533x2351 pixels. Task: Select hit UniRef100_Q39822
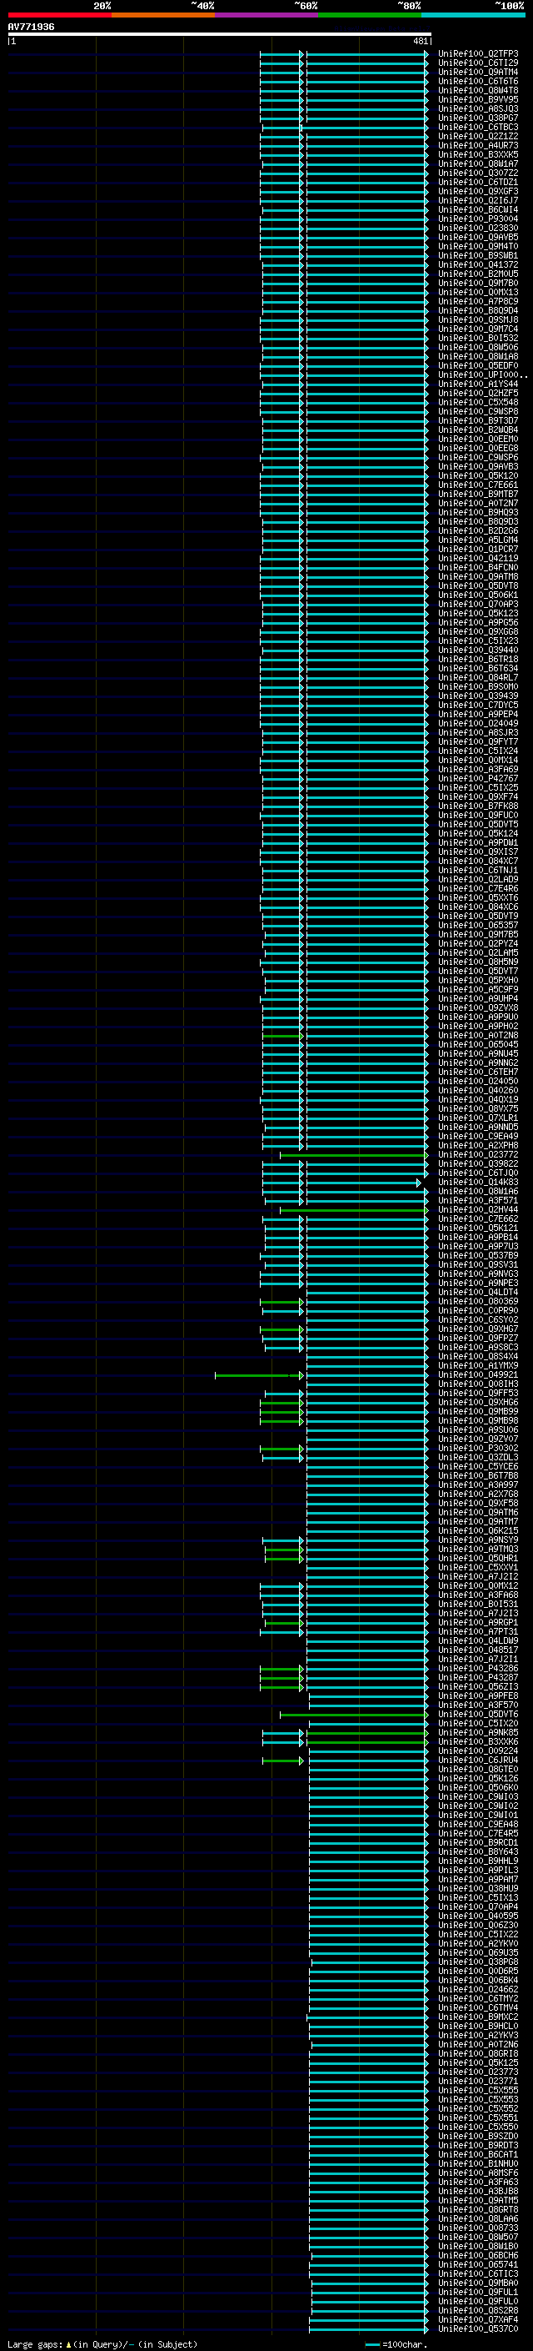(x=477, y=1163)
